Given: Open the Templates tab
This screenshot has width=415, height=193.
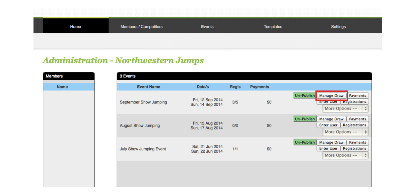Looking at the screenshot, I should [x=273, y=27].
